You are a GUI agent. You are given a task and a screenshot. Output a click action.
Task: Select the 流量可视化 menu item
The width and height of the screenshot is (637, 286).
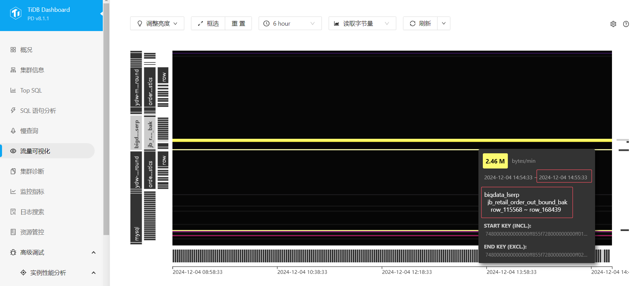47,151
